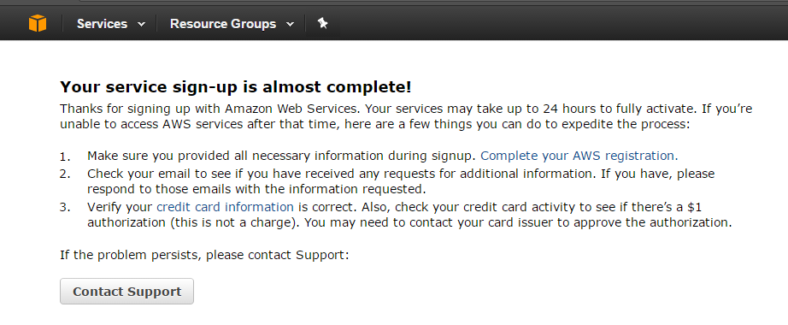Pin shortcuts using the thumbtack icon
Viewport: 788px width, 325px height.
click(323, 23)
